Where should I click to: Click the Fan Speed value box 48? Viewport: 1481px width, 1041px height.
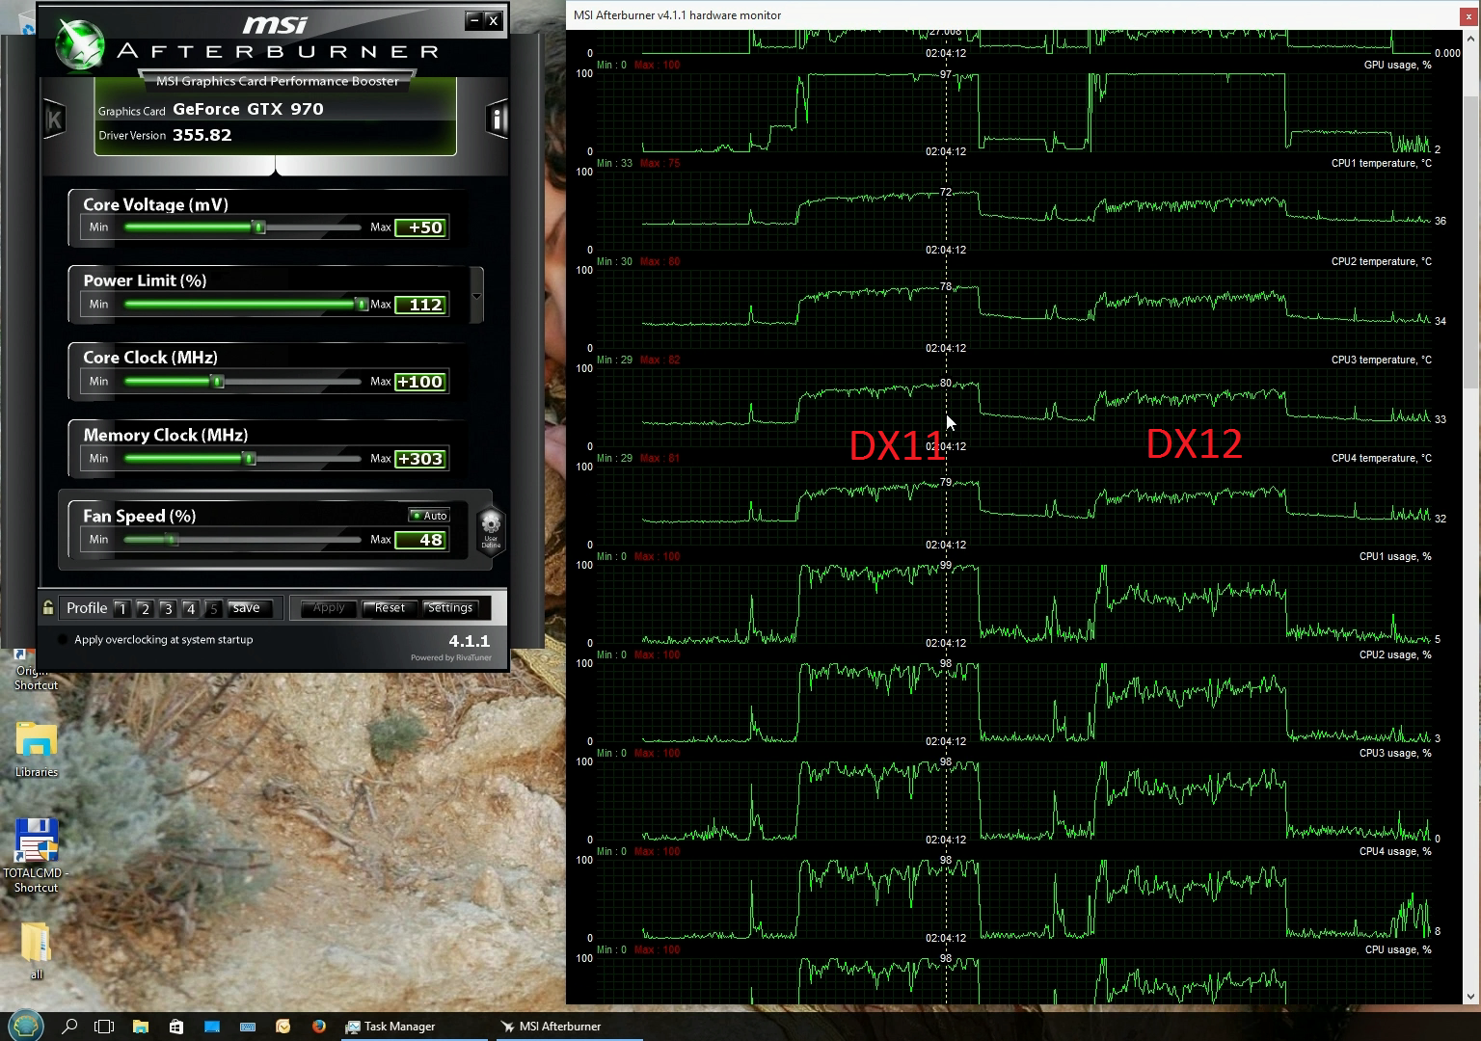point(421,540)
